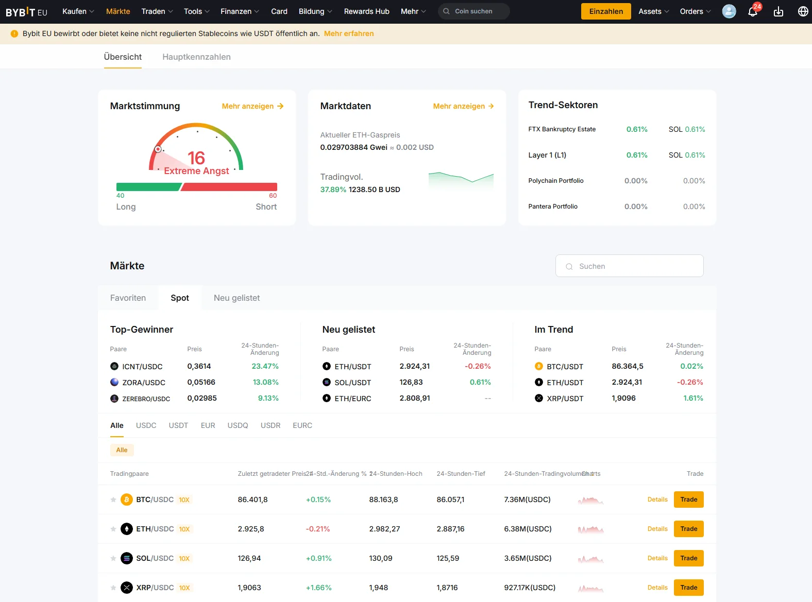Favorite the SOL/USDC pair star
Image resolution: width=812 pixels, height=602 pixels.
pos(113,558)
